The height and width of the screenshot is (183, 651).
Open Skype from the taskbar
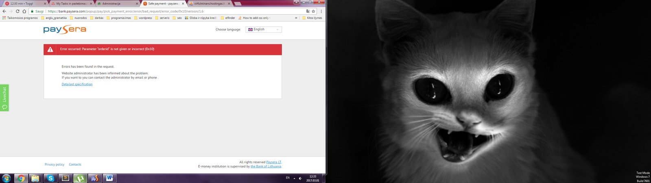[x=50, y=178]
